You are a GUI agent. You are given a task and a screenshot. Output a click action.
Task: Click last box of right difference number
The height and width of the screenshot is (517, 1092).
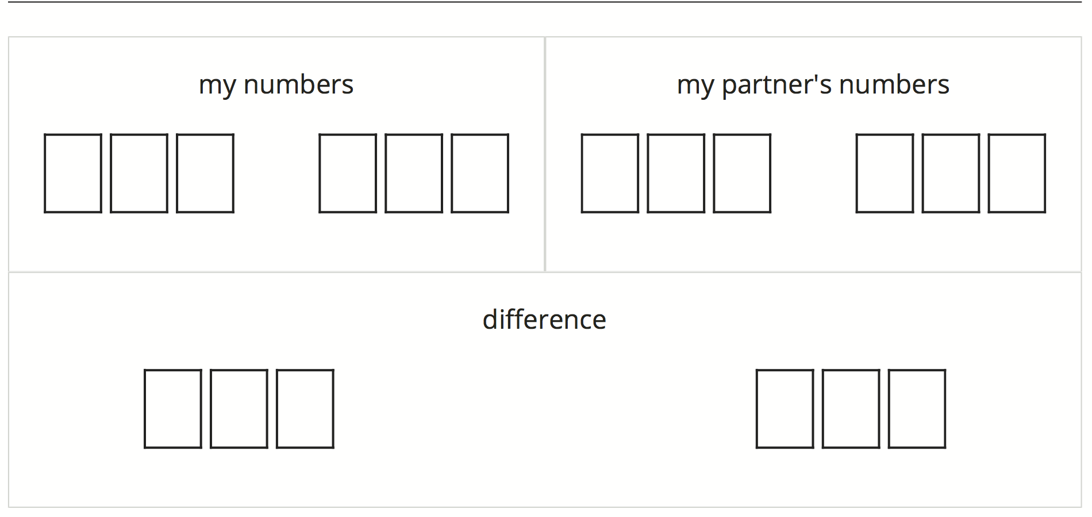917,409
